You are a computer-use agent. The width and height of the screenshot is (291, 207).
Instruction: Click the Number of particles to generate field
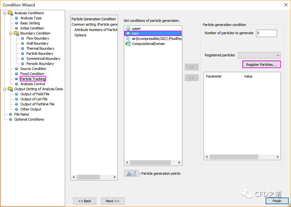pyautogui.click(x=267, y=33)
